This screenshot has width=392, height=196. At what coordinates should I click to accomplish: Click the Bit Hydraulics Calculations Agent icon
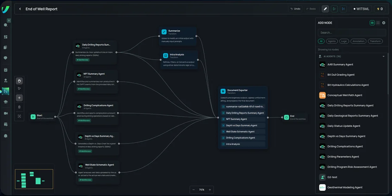pyautogui.click(x=322, y=85)
